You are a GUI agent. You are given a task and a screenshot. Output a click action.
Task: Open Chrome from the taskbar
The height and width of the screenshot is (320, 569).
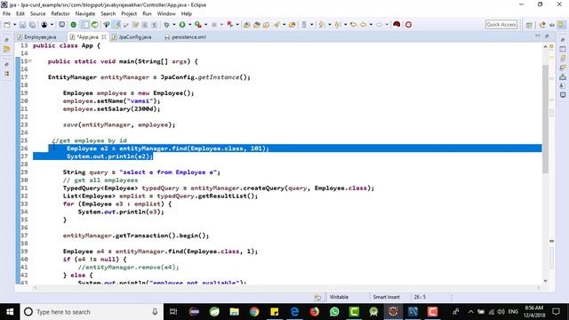(254, 312)
